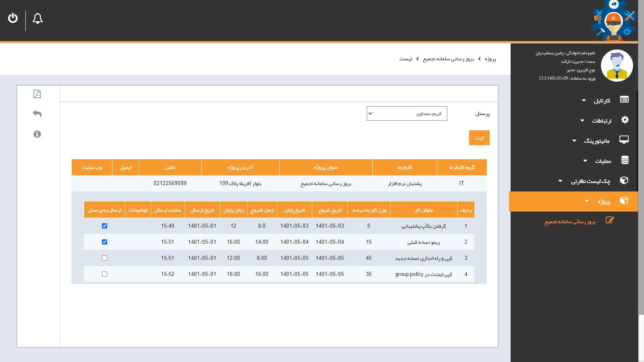This screenshot has height=362, width=644.
Task: Uncheck send-to-personnel checkbox for row 1
Action: [x=104, y=226]
